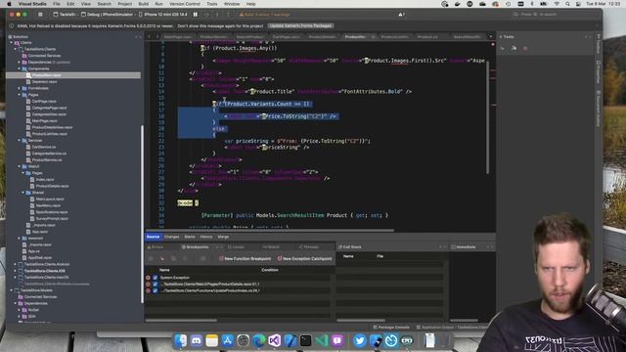Expand the Dependencies node under Clients project

pyautogui.click(x=19, y=63)
